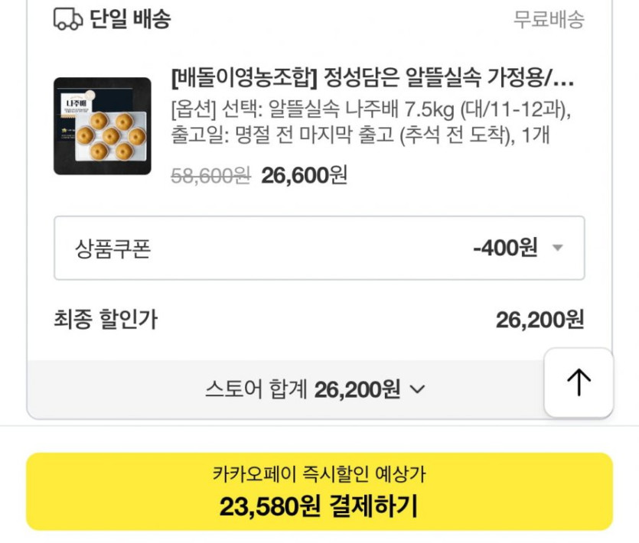Click the 상품쿠폰 label text
Screen dimensions: 639x543
pyautogui.click(x=113, y=249)
